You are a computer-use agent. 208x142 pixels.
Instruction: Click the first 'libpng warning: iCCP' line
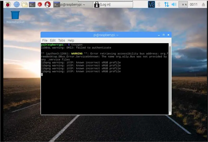click(x=81, y=62)
